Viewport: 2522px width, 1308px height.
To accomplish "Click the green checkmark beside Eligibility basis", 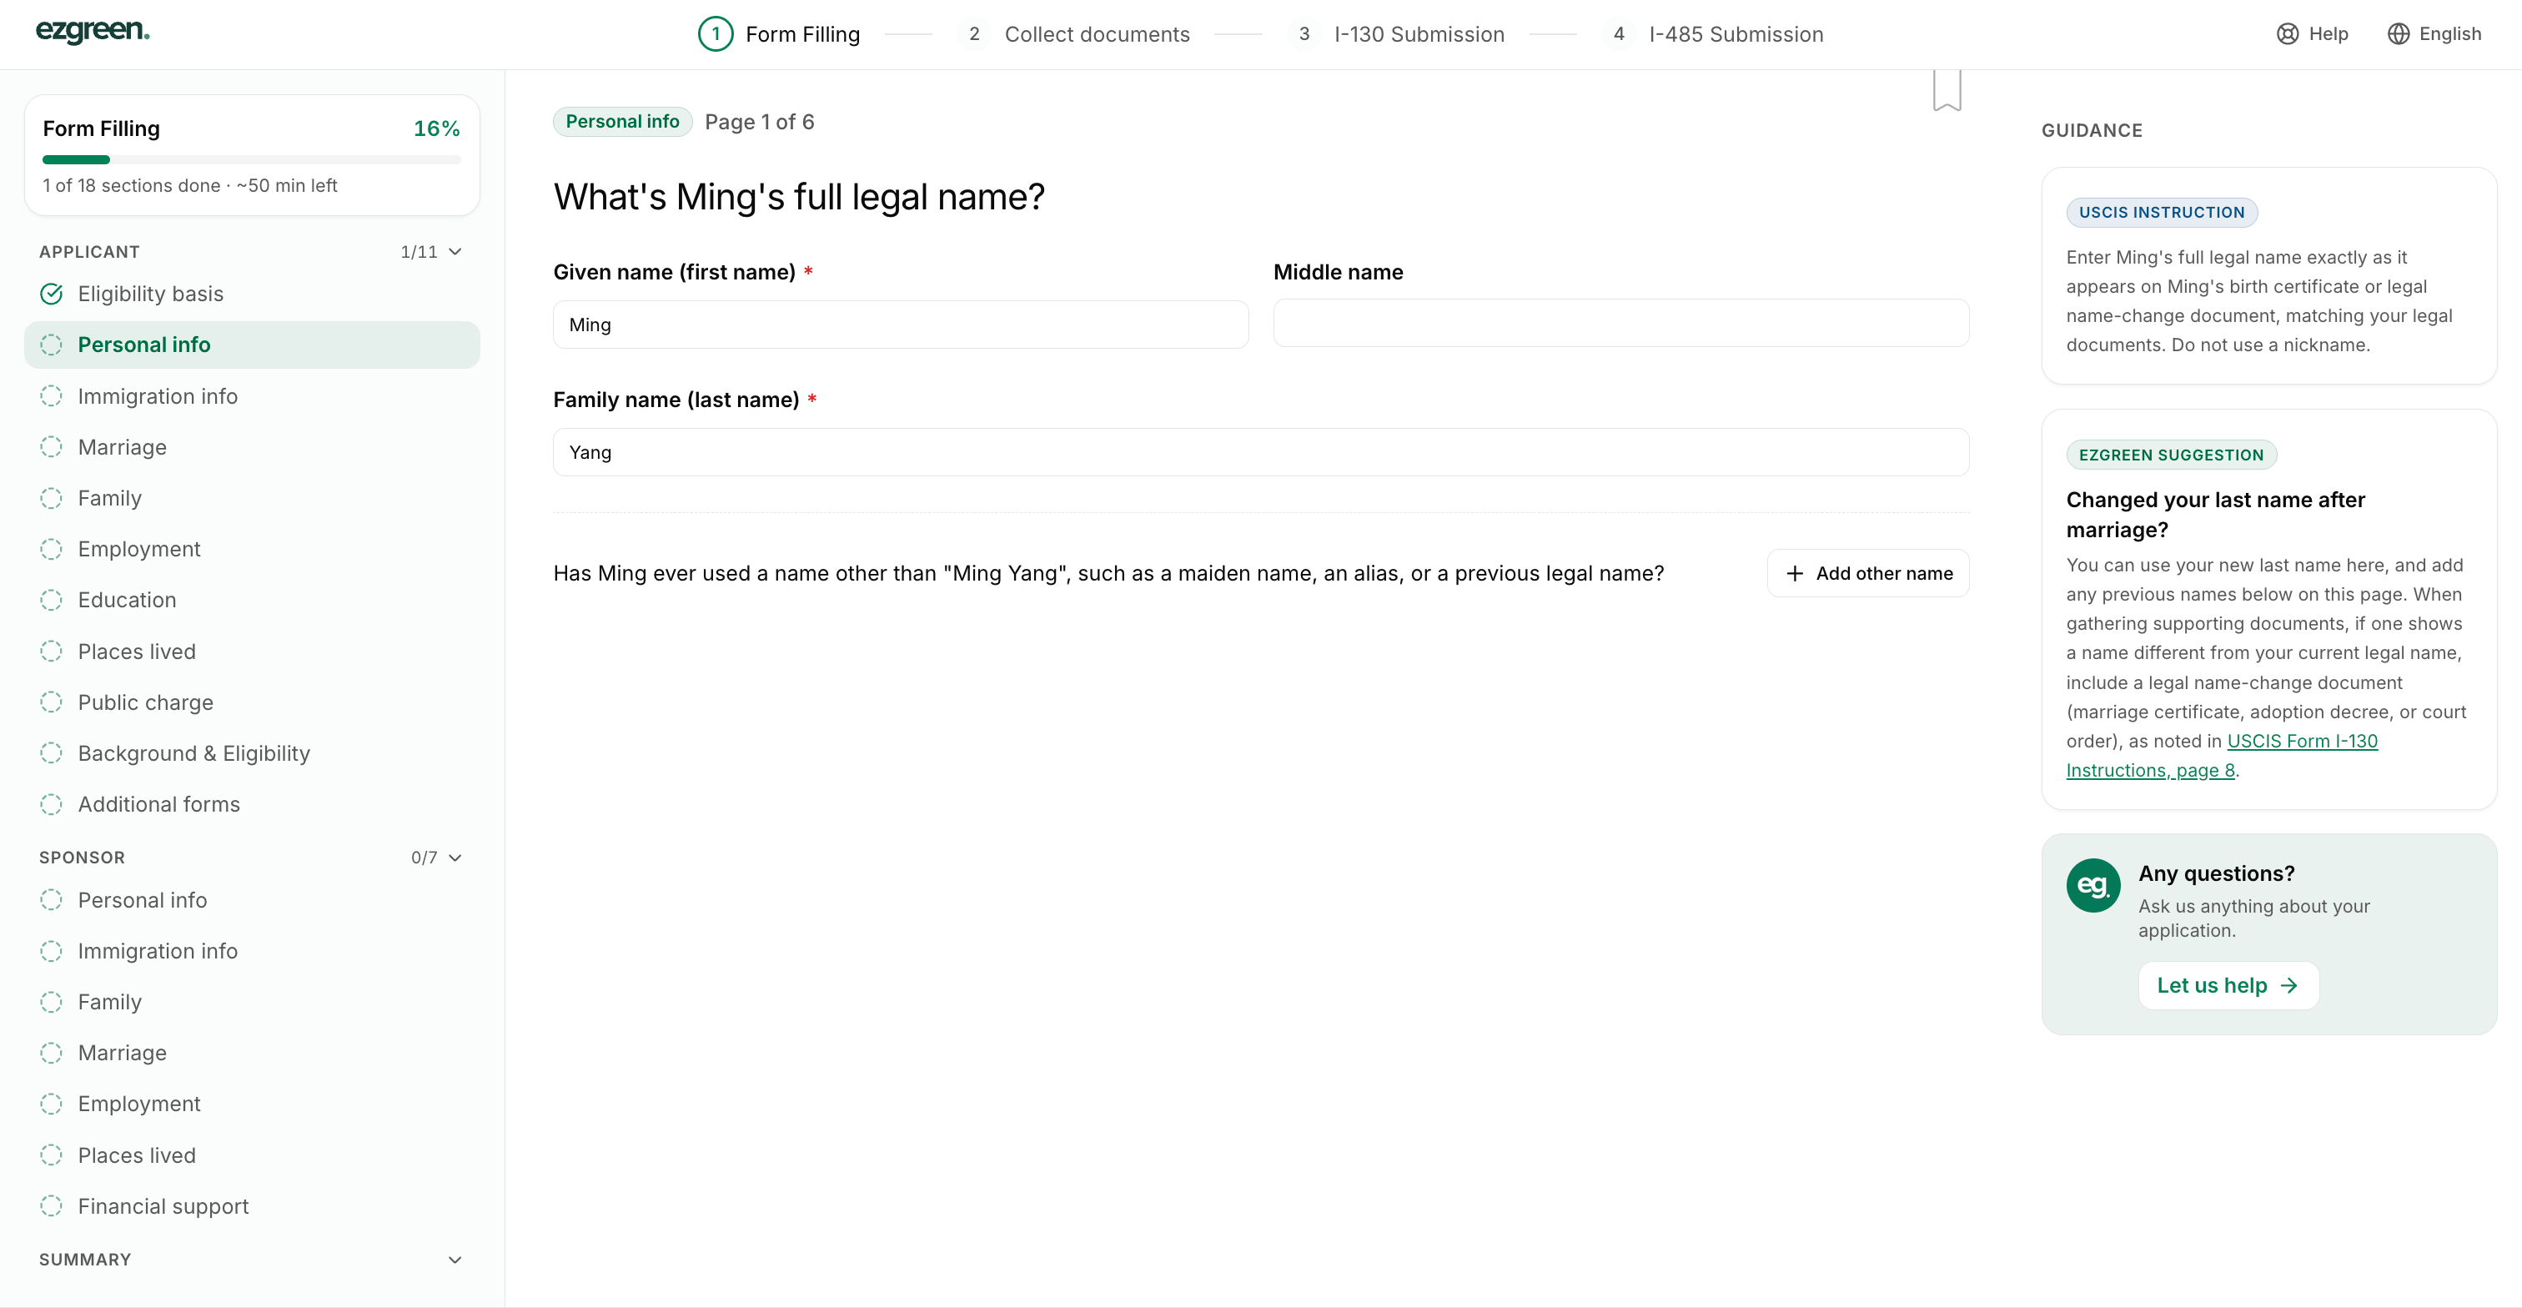I will pyautogui.click(x=52, y=294).
